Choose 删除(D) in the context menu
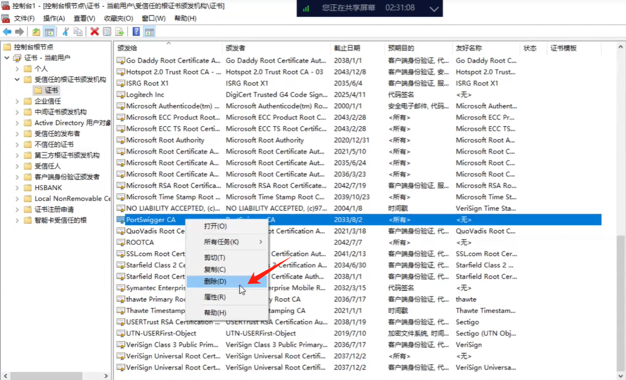The image size is (626, 380). click(x=227, y=281)
